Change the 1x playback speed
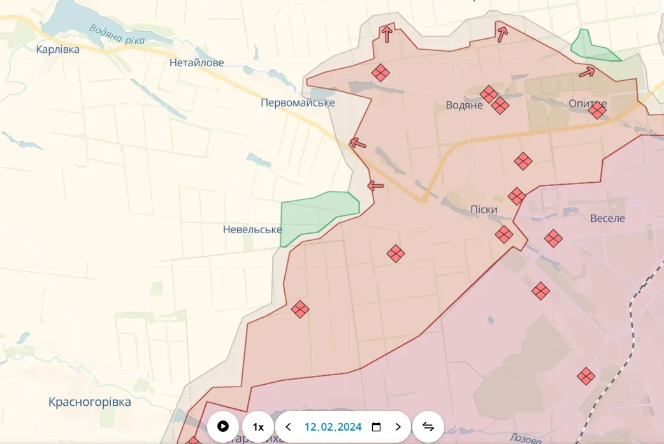The height and width of the screenshot is (444, 664). 258,427
